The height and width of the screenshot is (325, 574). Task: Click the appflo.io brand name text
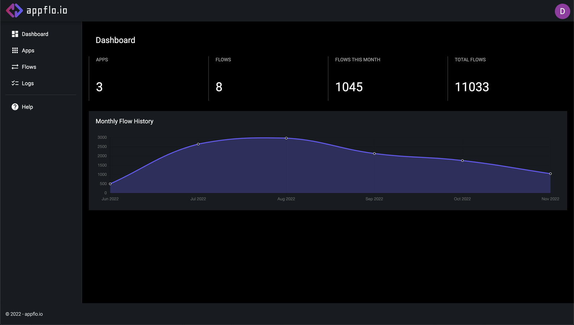tap(47, 10)
